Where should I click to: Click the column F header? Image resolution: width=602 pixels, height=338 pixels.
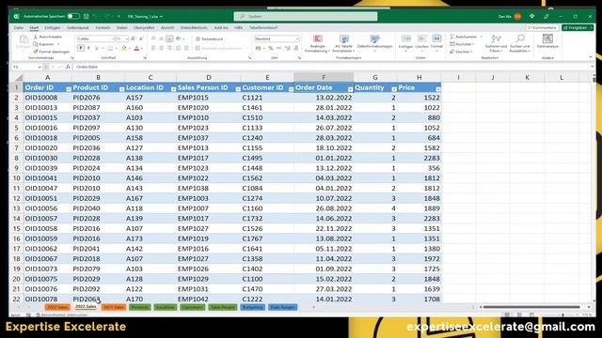pyautogui.click(x=324, y=77)
